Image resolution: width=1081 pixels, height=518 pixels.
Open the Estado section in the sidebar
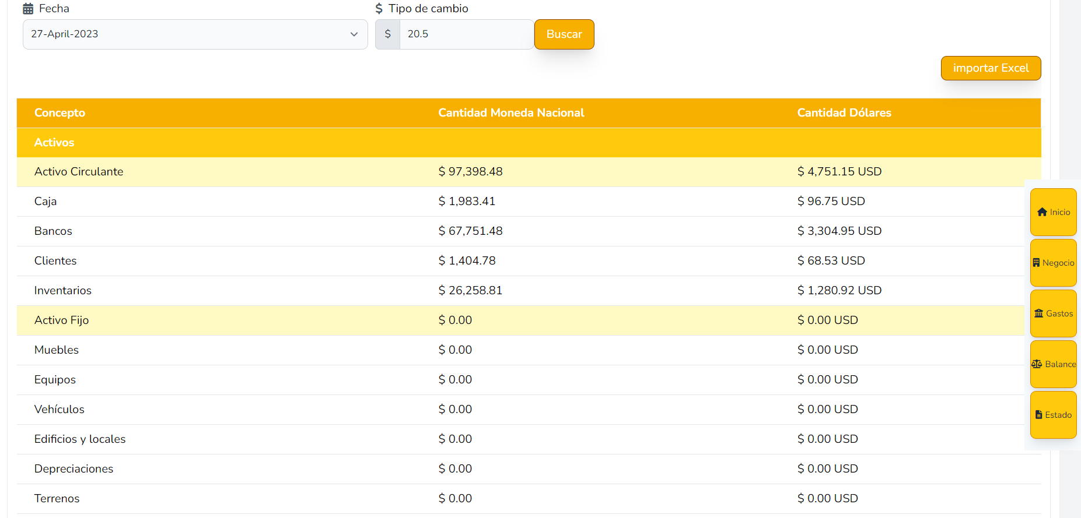pyautogui.click(x=1053, y=415)
